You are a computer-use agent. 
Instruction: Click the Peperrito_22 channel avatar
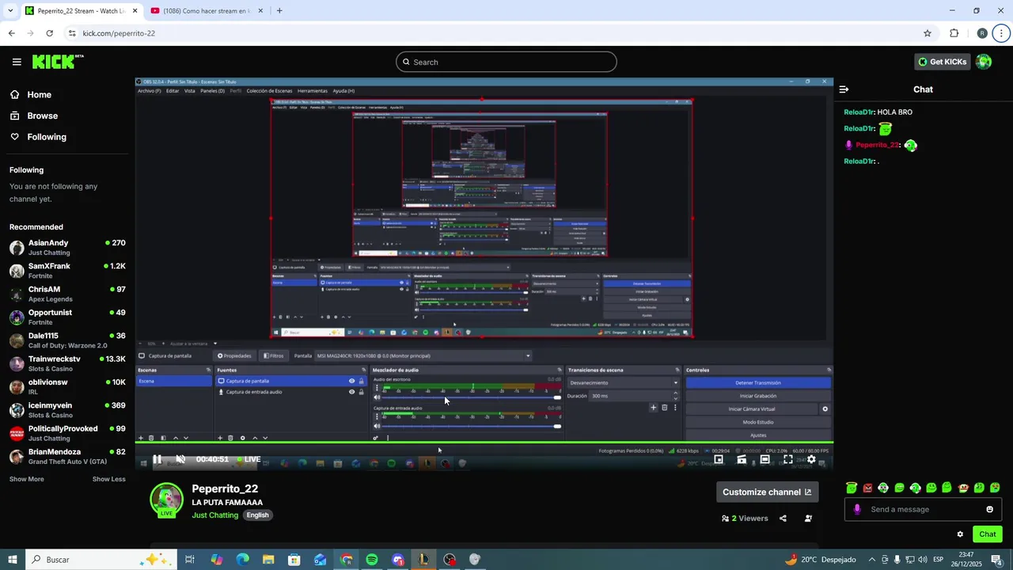(166, 500)
